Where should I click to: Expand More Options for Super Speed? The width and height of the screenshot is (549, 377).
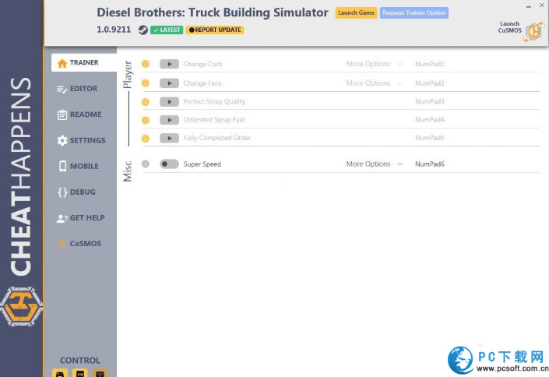coord(374,164)
